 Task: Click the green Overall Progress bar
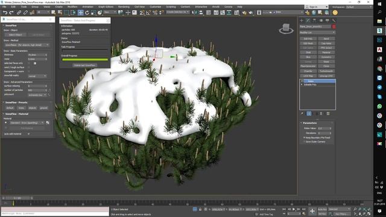point(85,60)
